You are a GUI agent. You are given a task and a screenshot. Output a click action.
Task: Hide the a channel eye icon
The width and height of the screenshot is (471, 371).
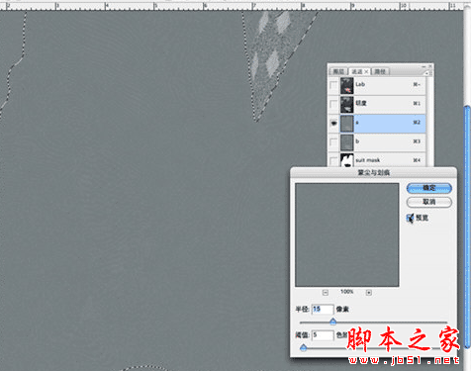333,123
